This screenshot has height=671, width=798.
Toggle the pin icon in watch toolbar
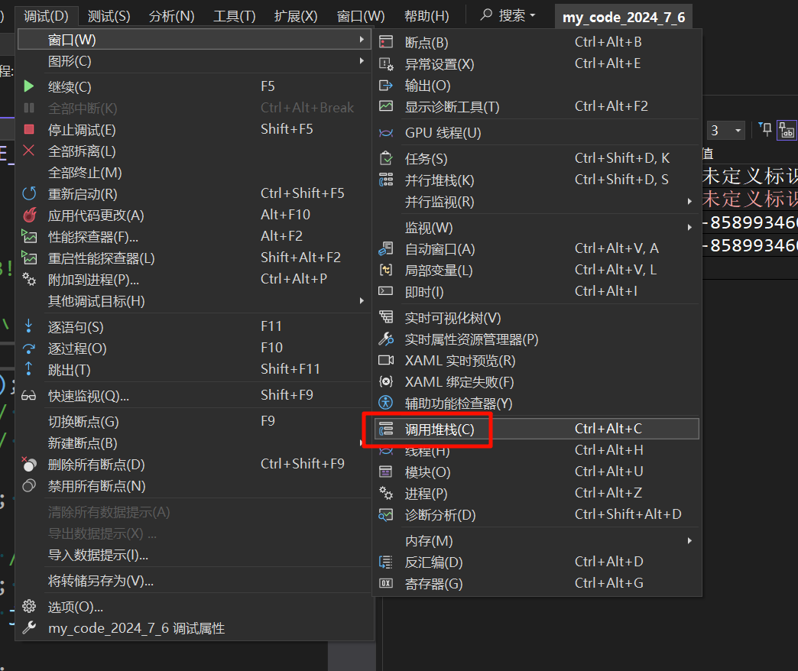[766, 130]
